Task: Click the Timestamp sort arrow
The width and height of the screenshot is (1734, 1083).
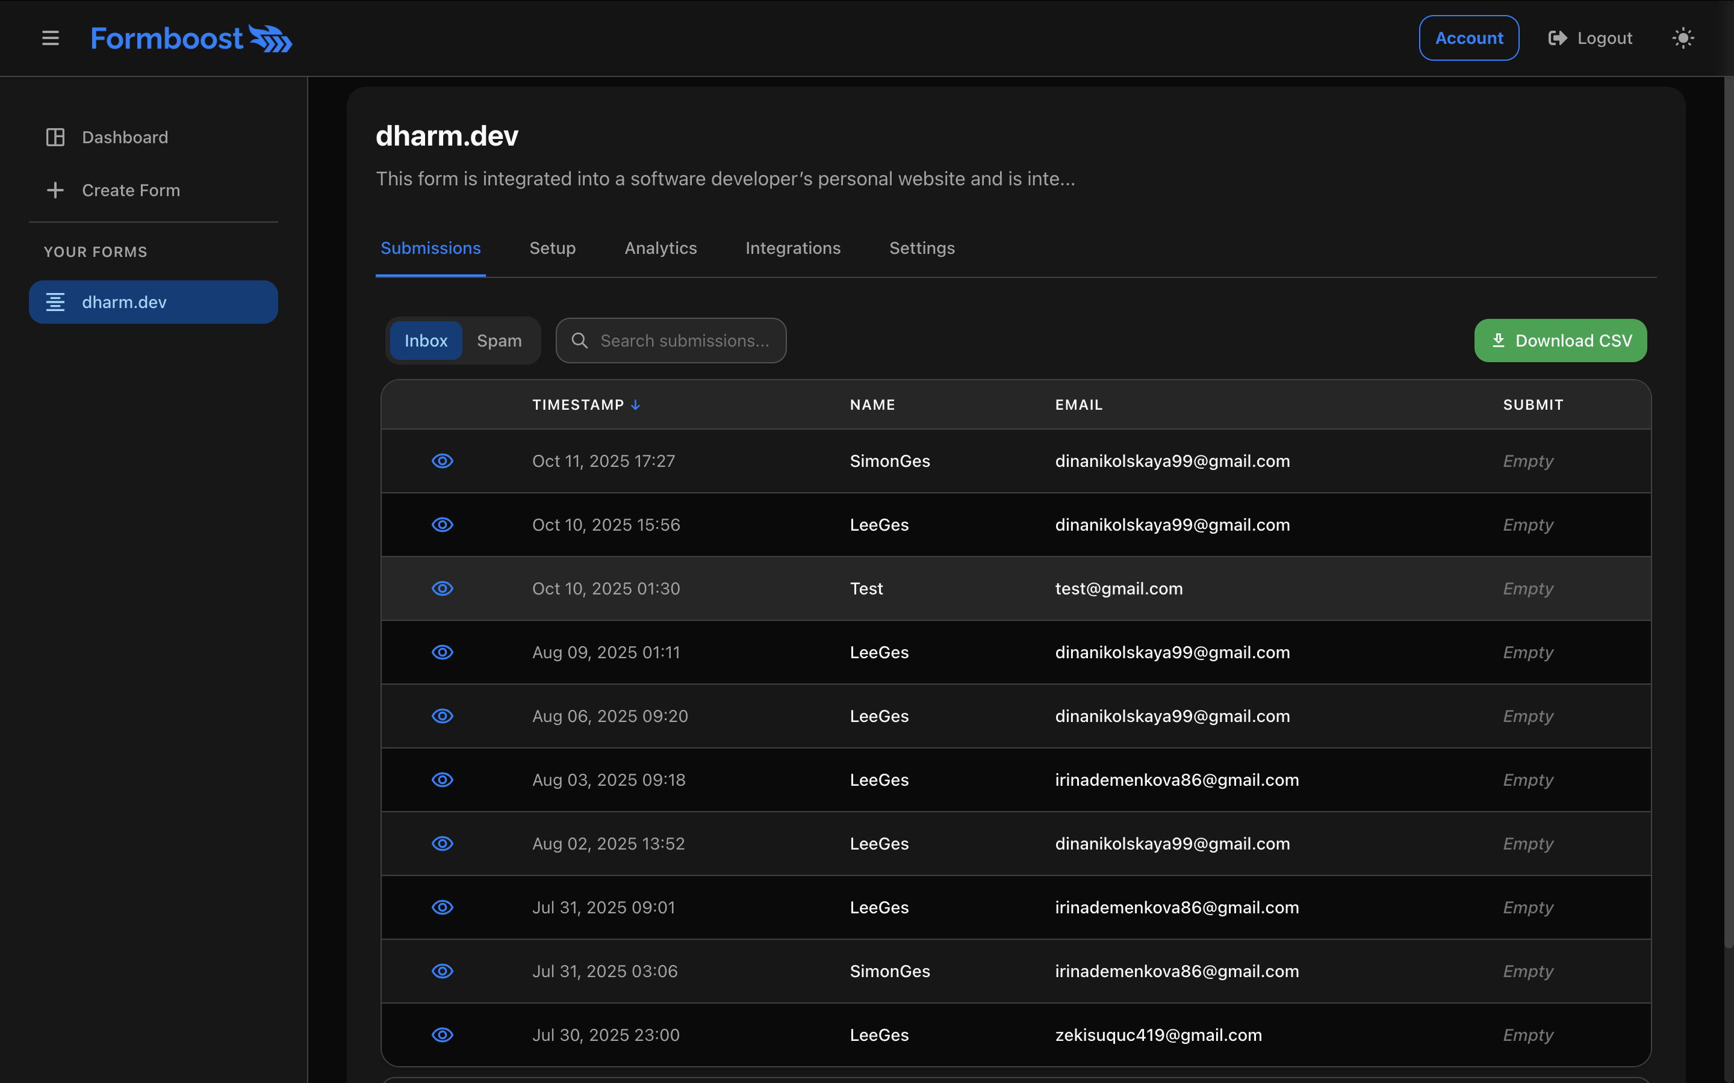Action: coord(636,404)
